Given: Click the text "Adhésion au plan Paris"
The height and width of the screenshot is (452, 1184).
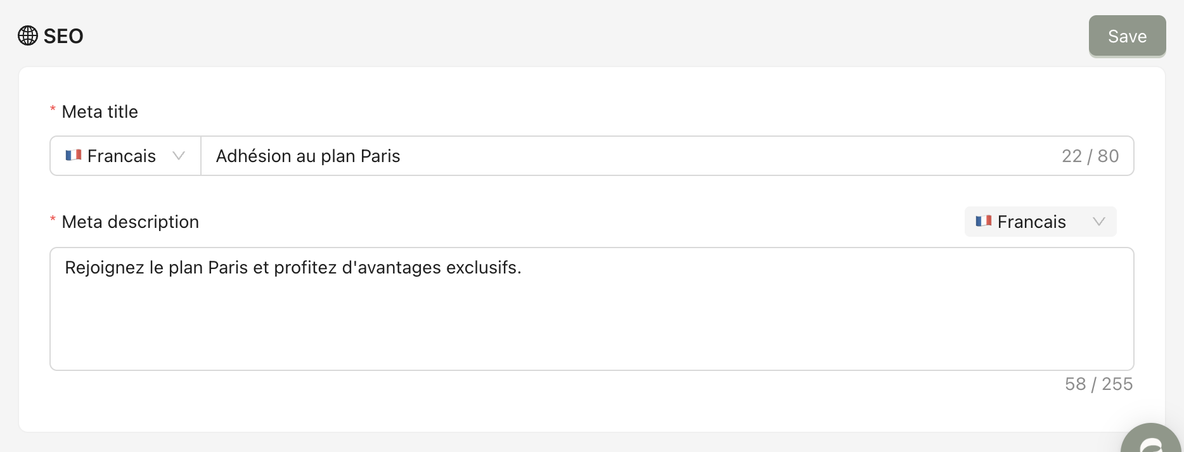Looking at the screenshot, I should pyautogui.click(x=308, y=156).
